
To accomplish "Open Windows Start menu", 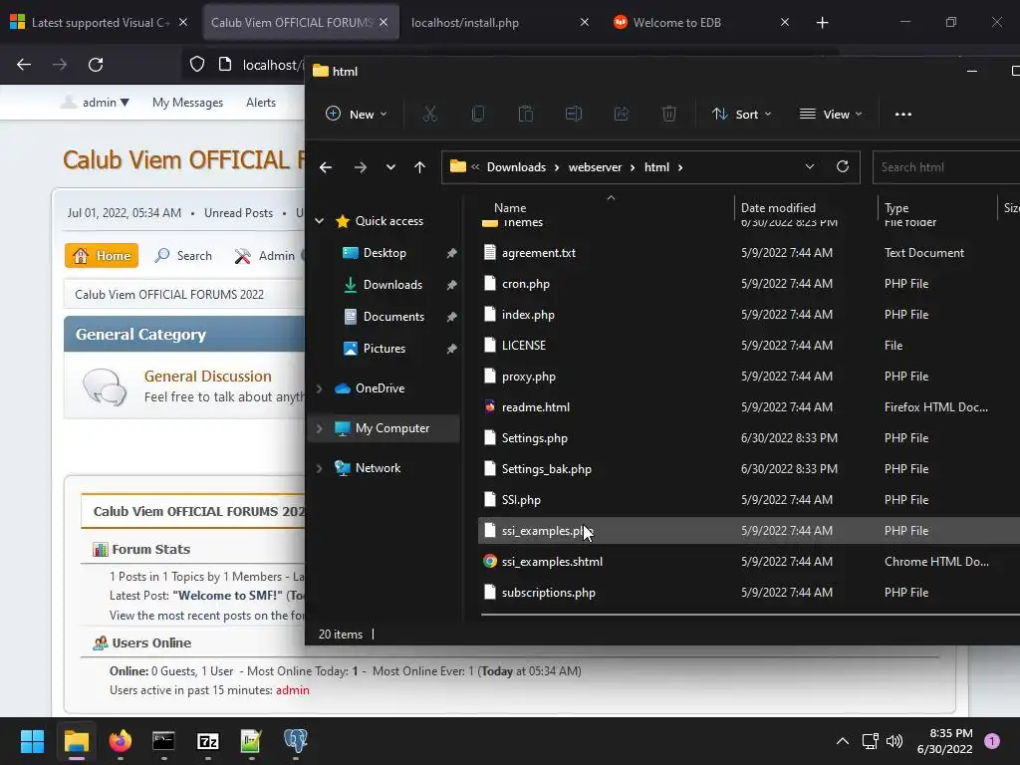I will 32,741.
